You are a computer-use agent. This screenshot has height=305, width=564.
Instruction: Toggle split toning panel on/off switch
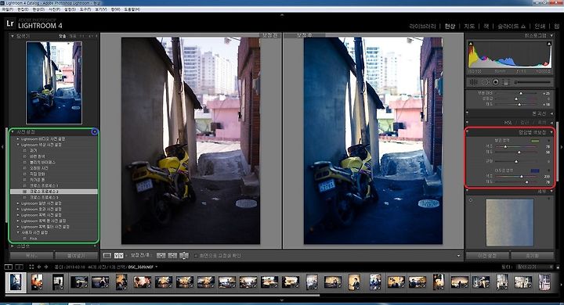pos(468,132)
